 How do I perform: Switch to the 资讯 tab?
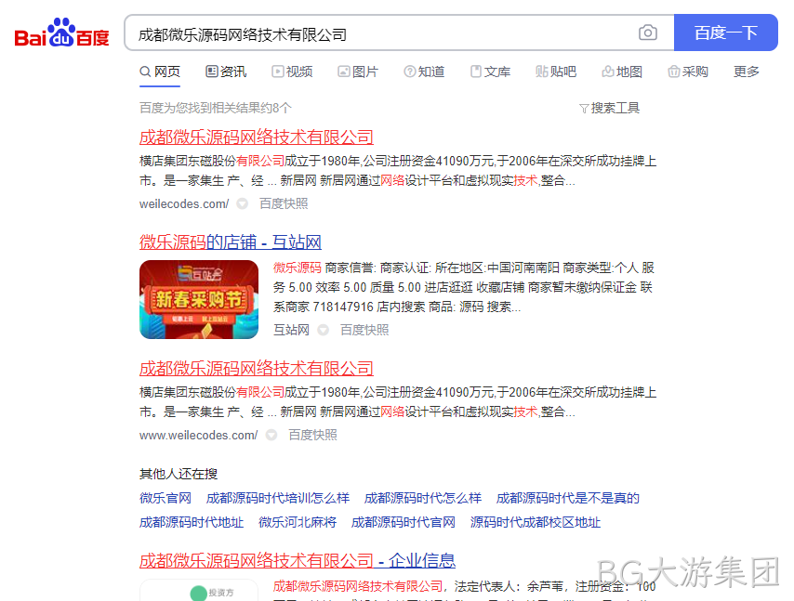226,72
